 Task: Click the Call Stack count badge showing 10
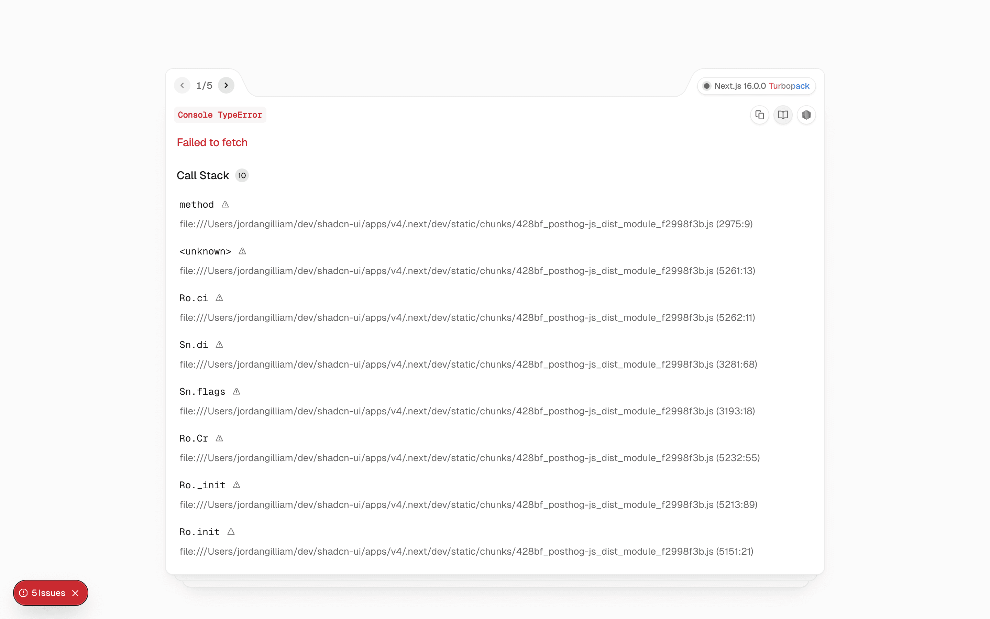click(x=241, y=175)
